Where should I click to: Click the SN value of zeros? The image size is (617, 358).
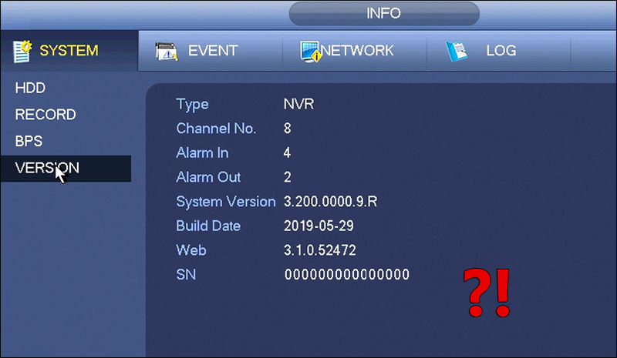(346, 274)
